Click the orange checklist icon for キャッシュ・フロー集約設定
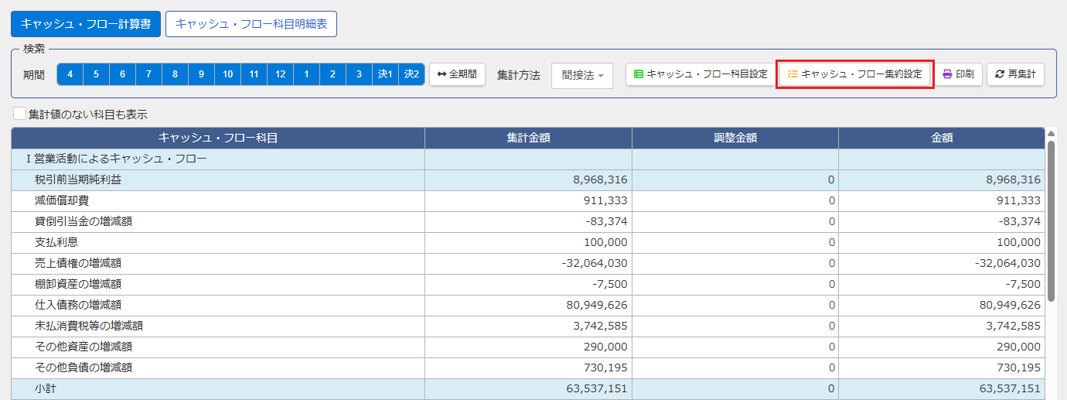1067x400 pixels. (792, 74)
